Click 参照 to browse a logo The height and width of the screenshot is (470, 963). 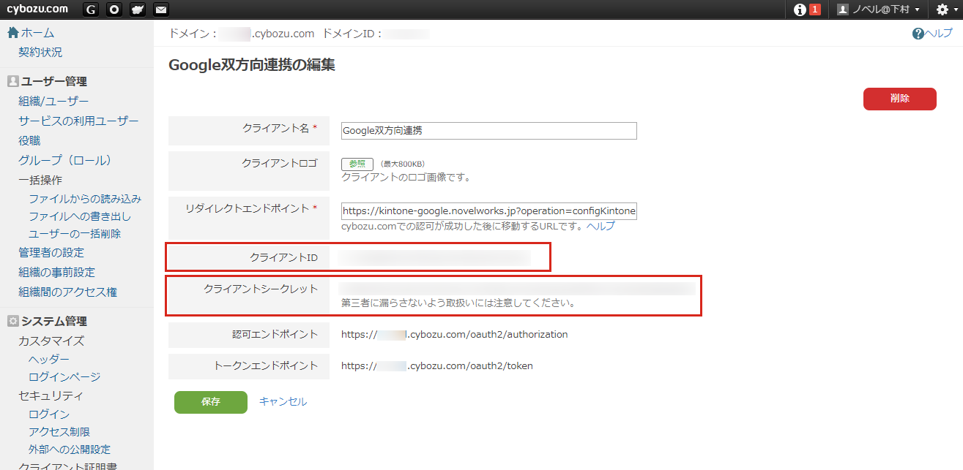(x=357, y=164)
